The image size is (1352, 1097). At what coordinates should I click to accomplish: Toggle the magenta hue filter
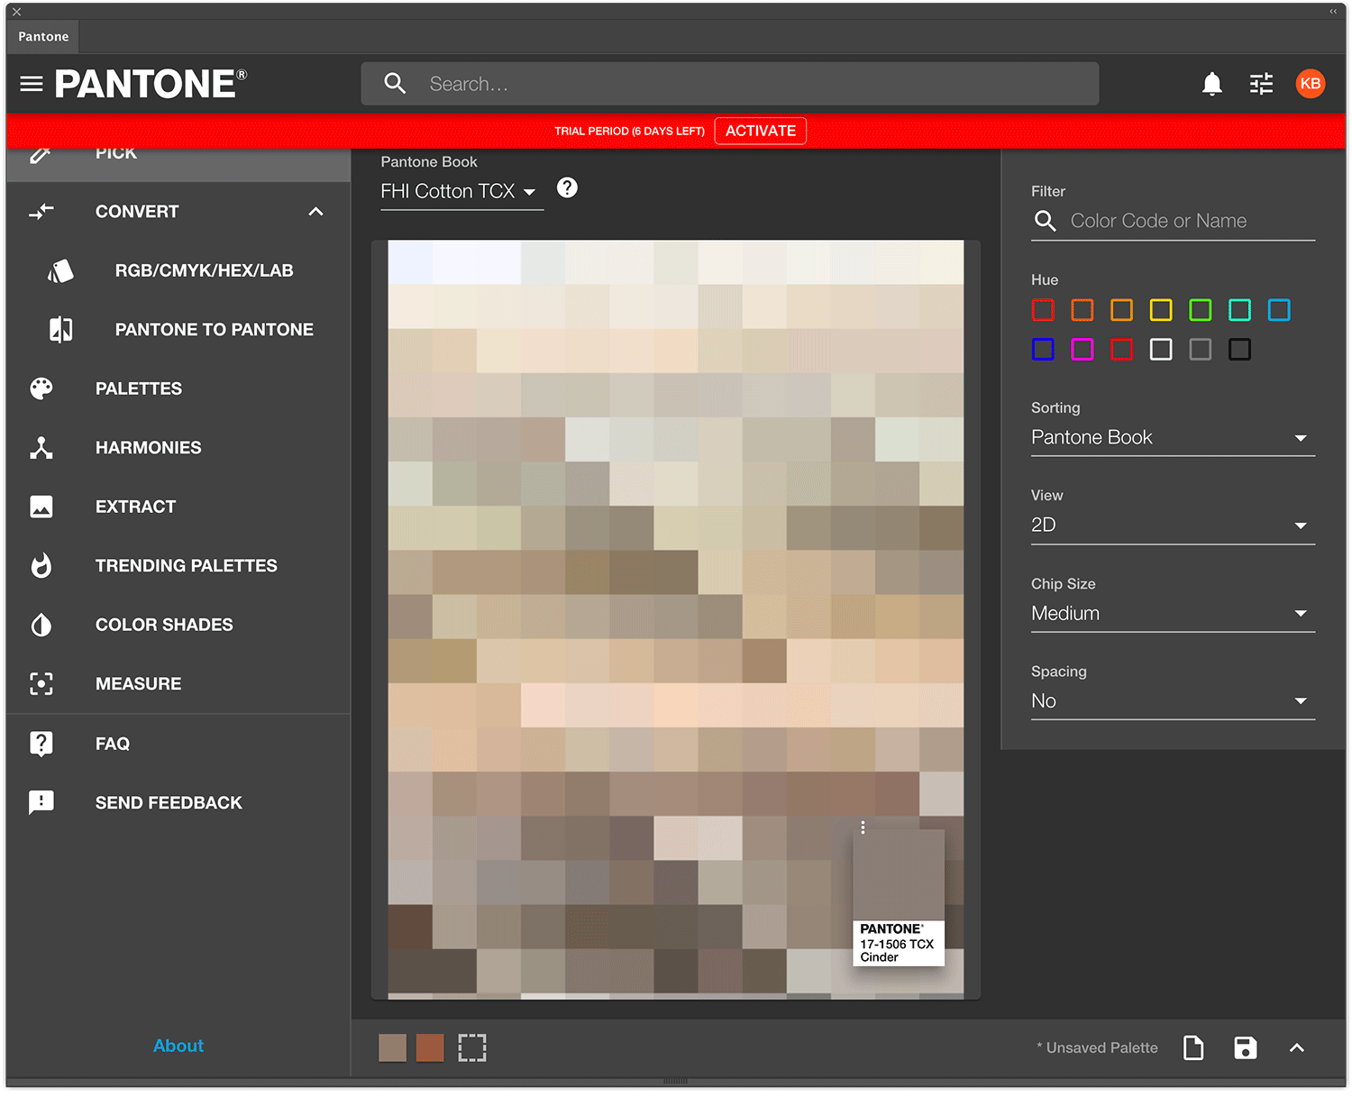tap(1083, 349)
